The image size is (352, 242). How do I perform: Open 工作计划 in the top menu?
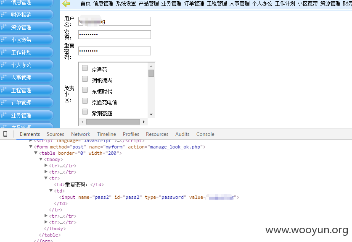pyautogui.click(x=285, y=4)
